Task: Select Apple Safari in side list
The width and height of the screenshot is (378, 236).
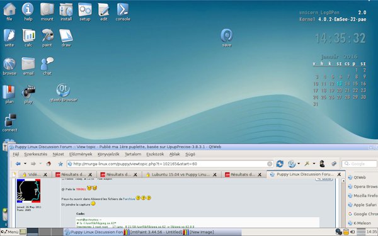Action: point(363,205)
